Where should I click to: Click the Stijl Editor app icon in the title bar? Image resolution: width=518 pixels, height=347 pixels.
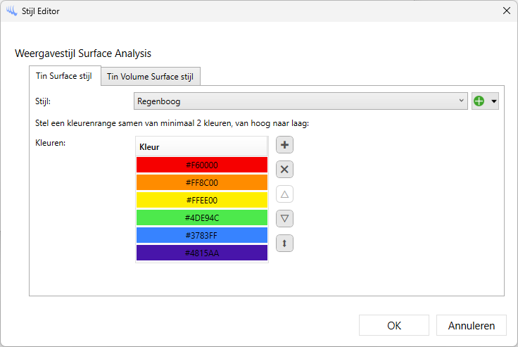click(11, 11)
